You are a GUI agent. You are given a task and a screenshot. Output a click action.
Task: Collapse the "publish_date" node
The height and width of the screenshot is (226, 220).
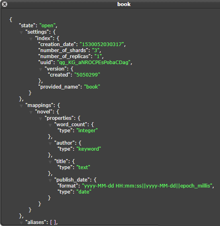pyautogui.click(x=50, y=180)
